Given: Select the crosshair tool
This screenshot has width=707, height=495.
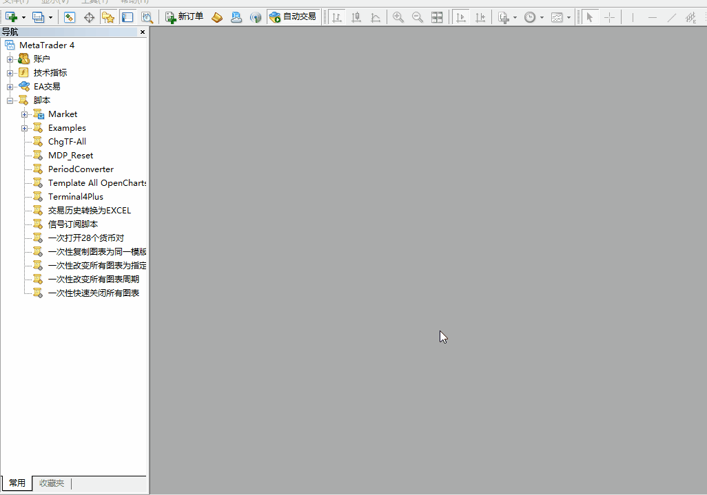Looking at the screenshot, I should [609, 17].
